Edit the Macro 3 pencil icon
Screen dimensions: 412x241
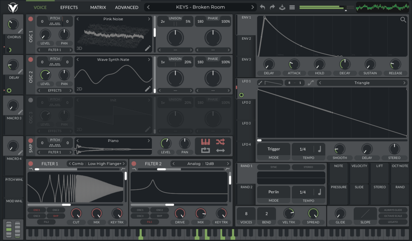pyautogui.click(x=20, y=112)
